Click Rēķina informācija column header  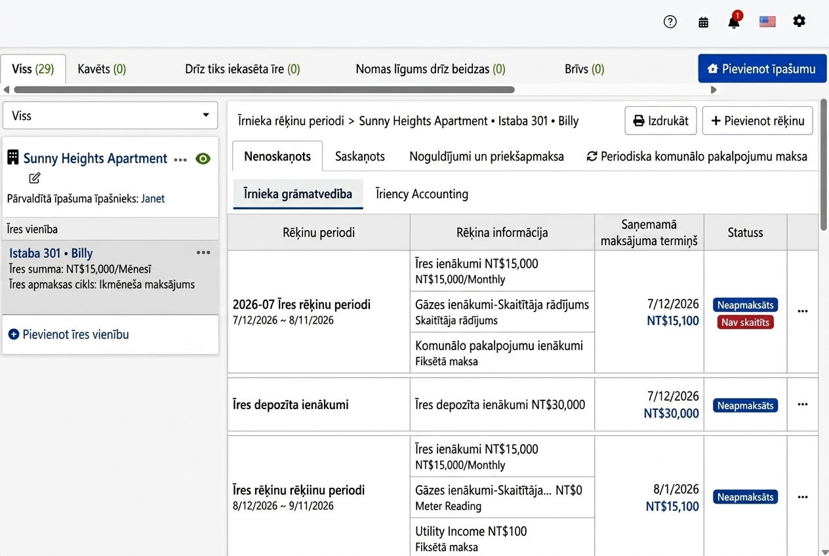tap(502, 232)
